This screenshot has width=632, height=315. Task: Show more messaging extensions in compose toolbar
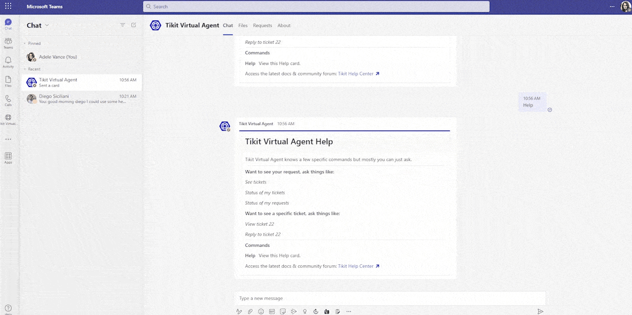[349, 312]
